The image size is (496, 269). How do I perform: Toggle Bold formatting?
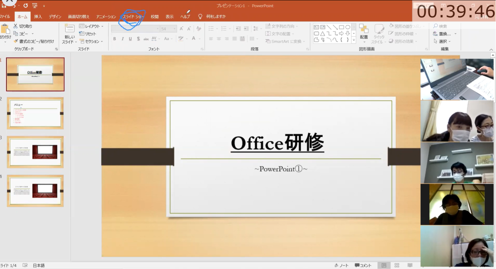point(115,39)
